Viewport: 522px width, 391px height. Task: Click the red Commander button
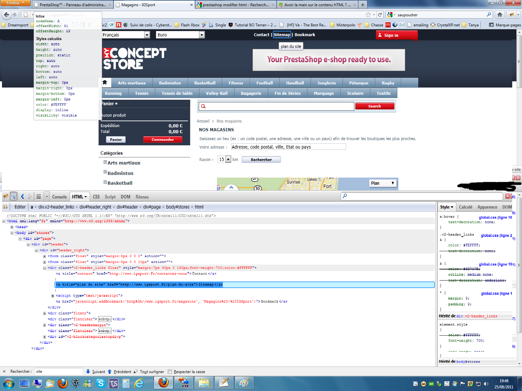point(162,139)
